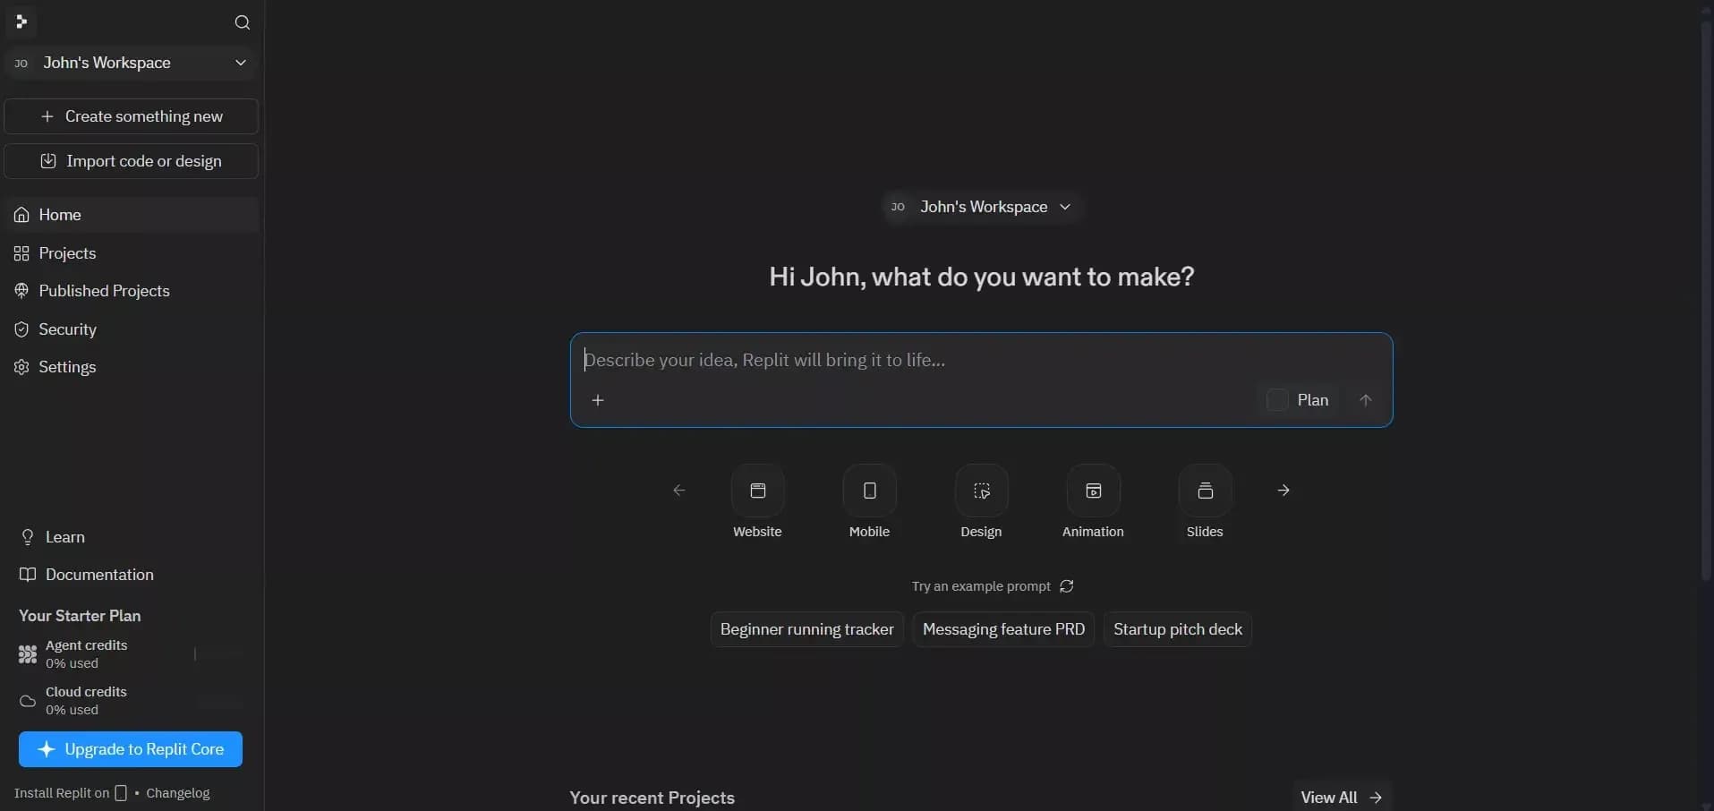The image size is (1714, 811).
Task: Expand John's Workspace switcher in sidebar
Action: (131, 63)
